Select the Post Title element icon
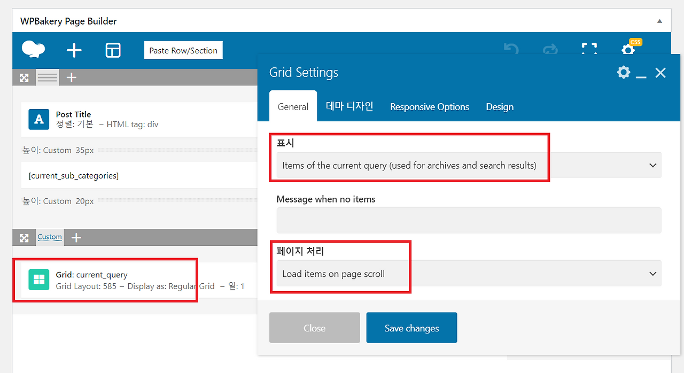Screen dimensions: 684x373 [x=39, y=119]
